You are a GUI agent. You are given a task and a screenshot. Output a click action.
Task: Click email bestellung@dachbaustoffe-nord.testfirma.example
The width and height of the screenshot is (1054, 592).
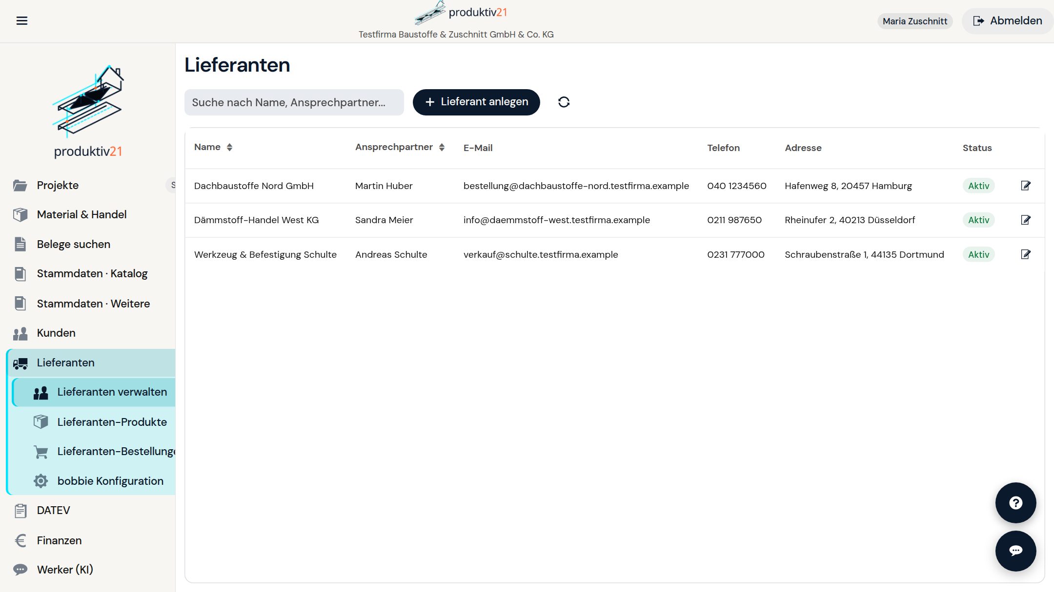(x=576, y=186)
